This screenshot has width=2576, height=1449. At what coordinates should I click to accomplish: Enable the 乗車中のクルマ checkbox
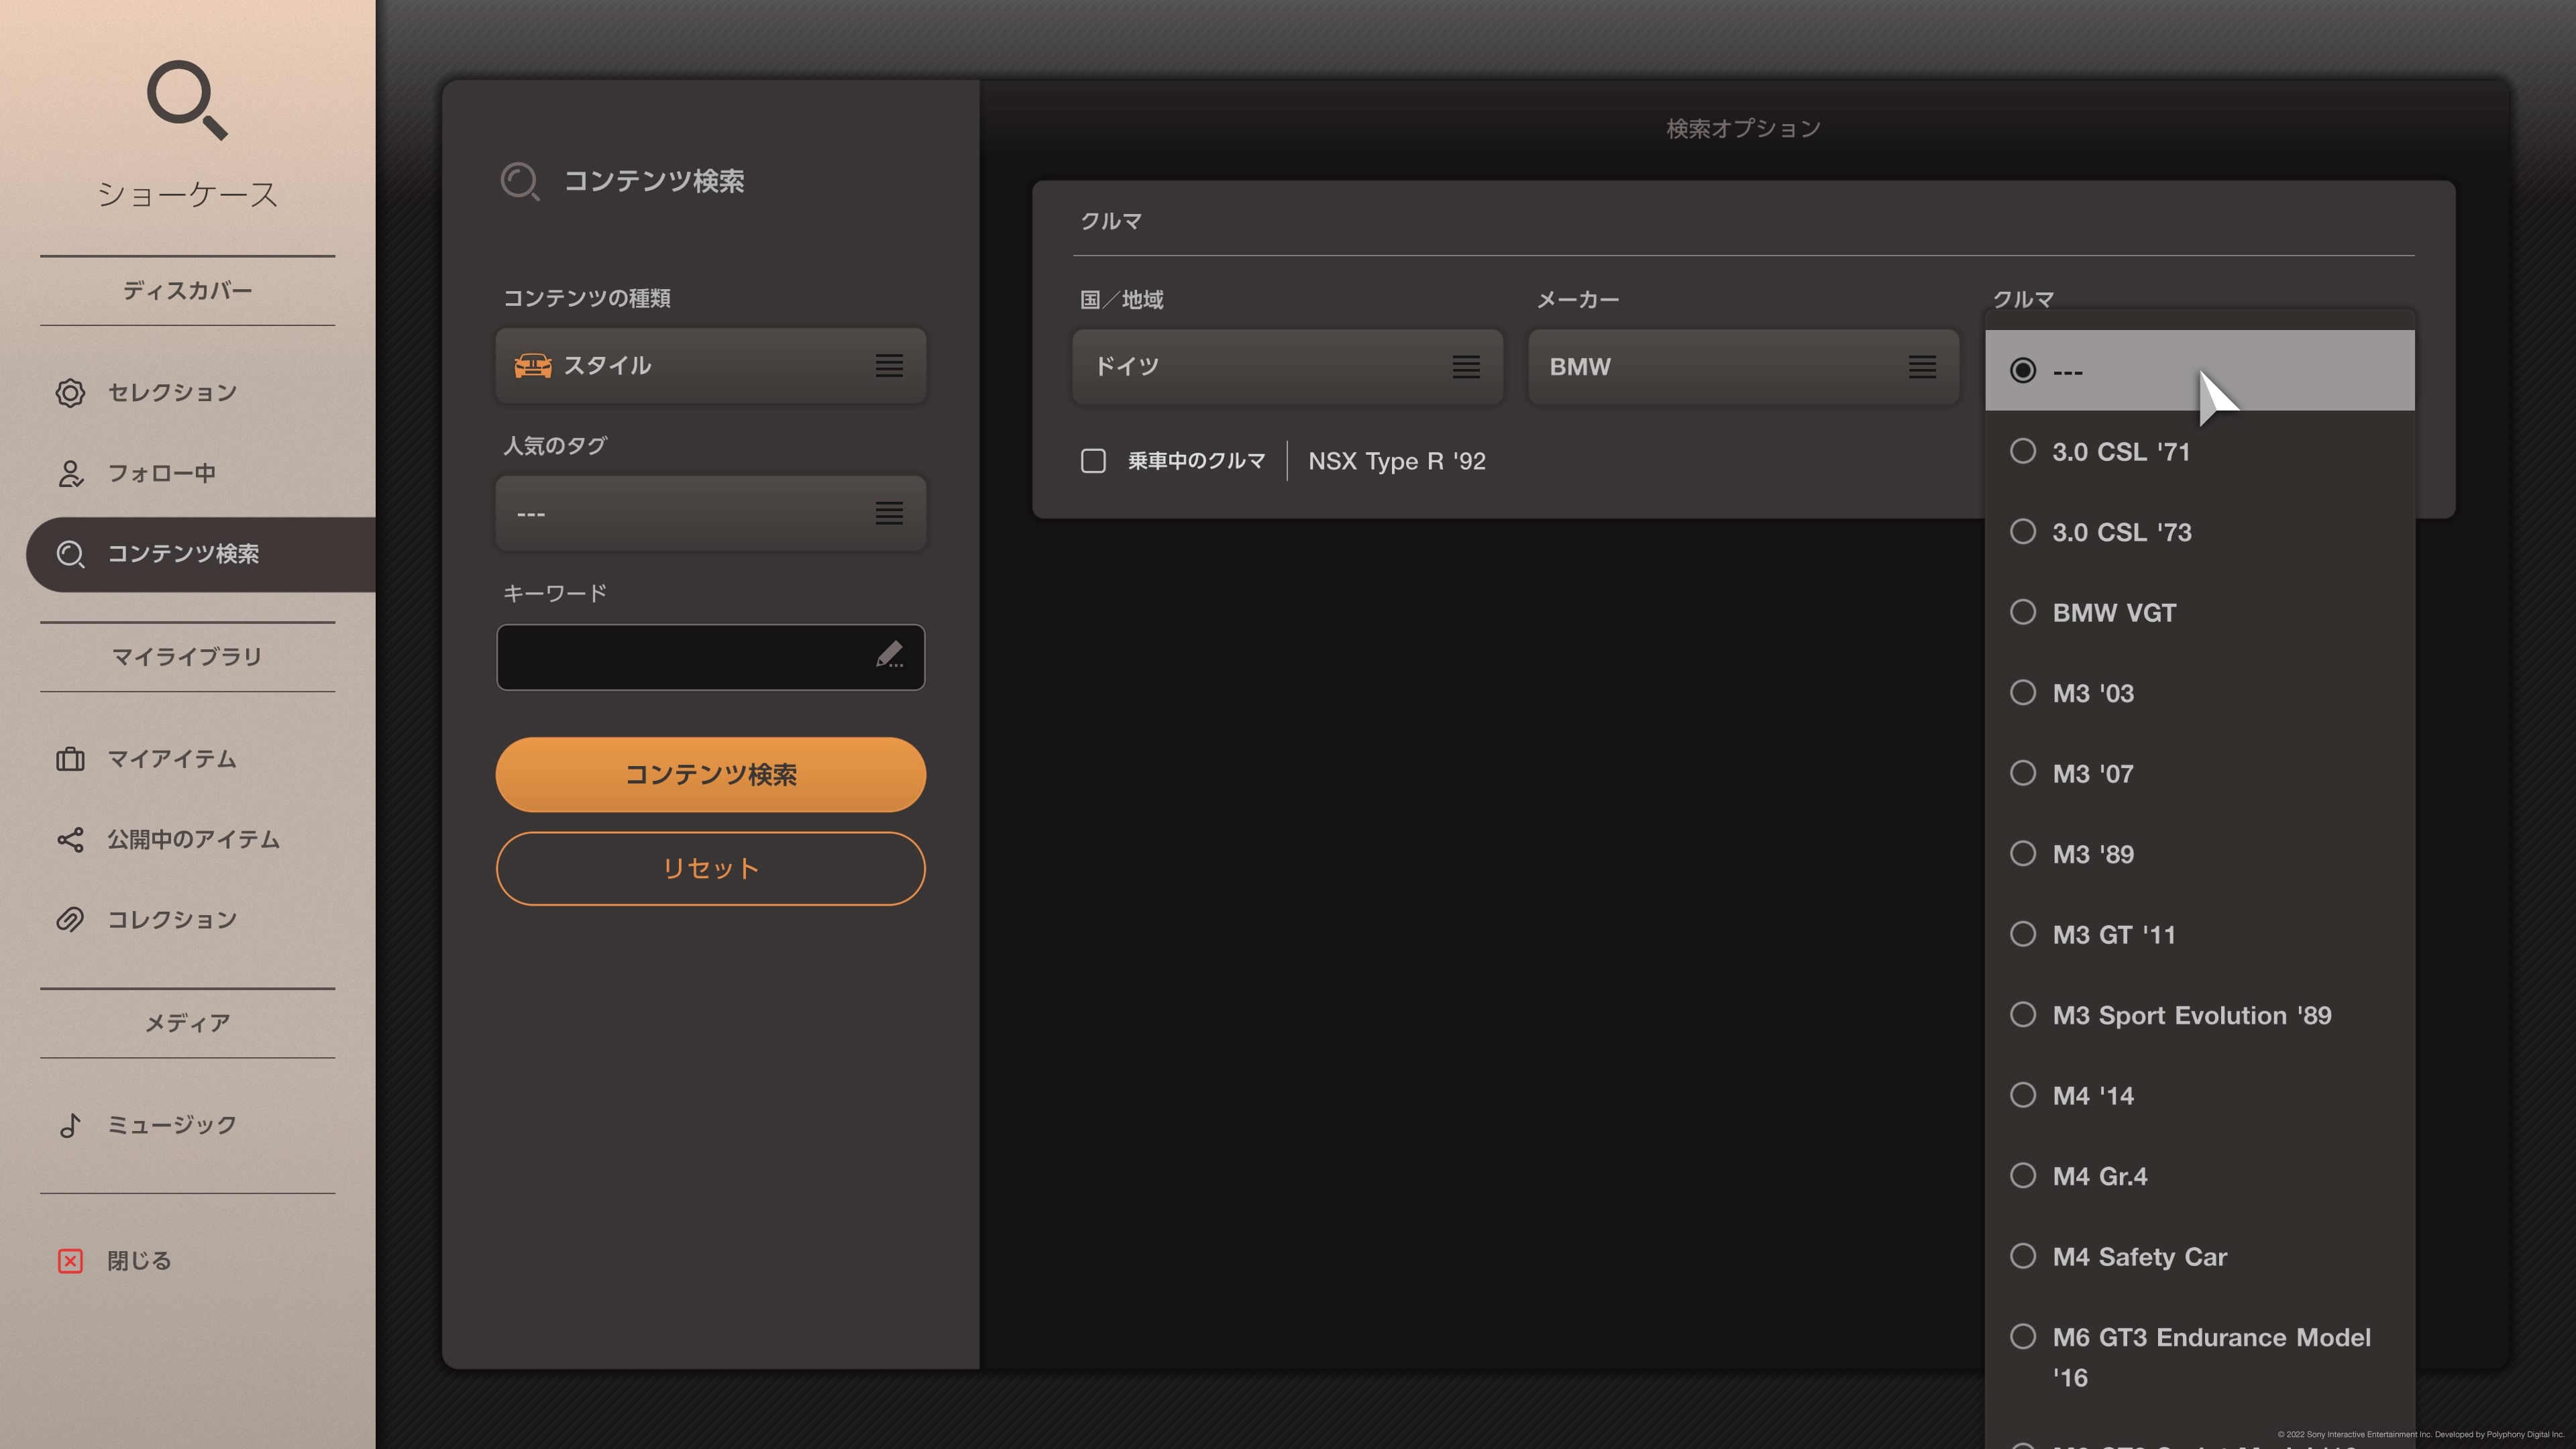pyautogui.click(x=1093, y=461)
